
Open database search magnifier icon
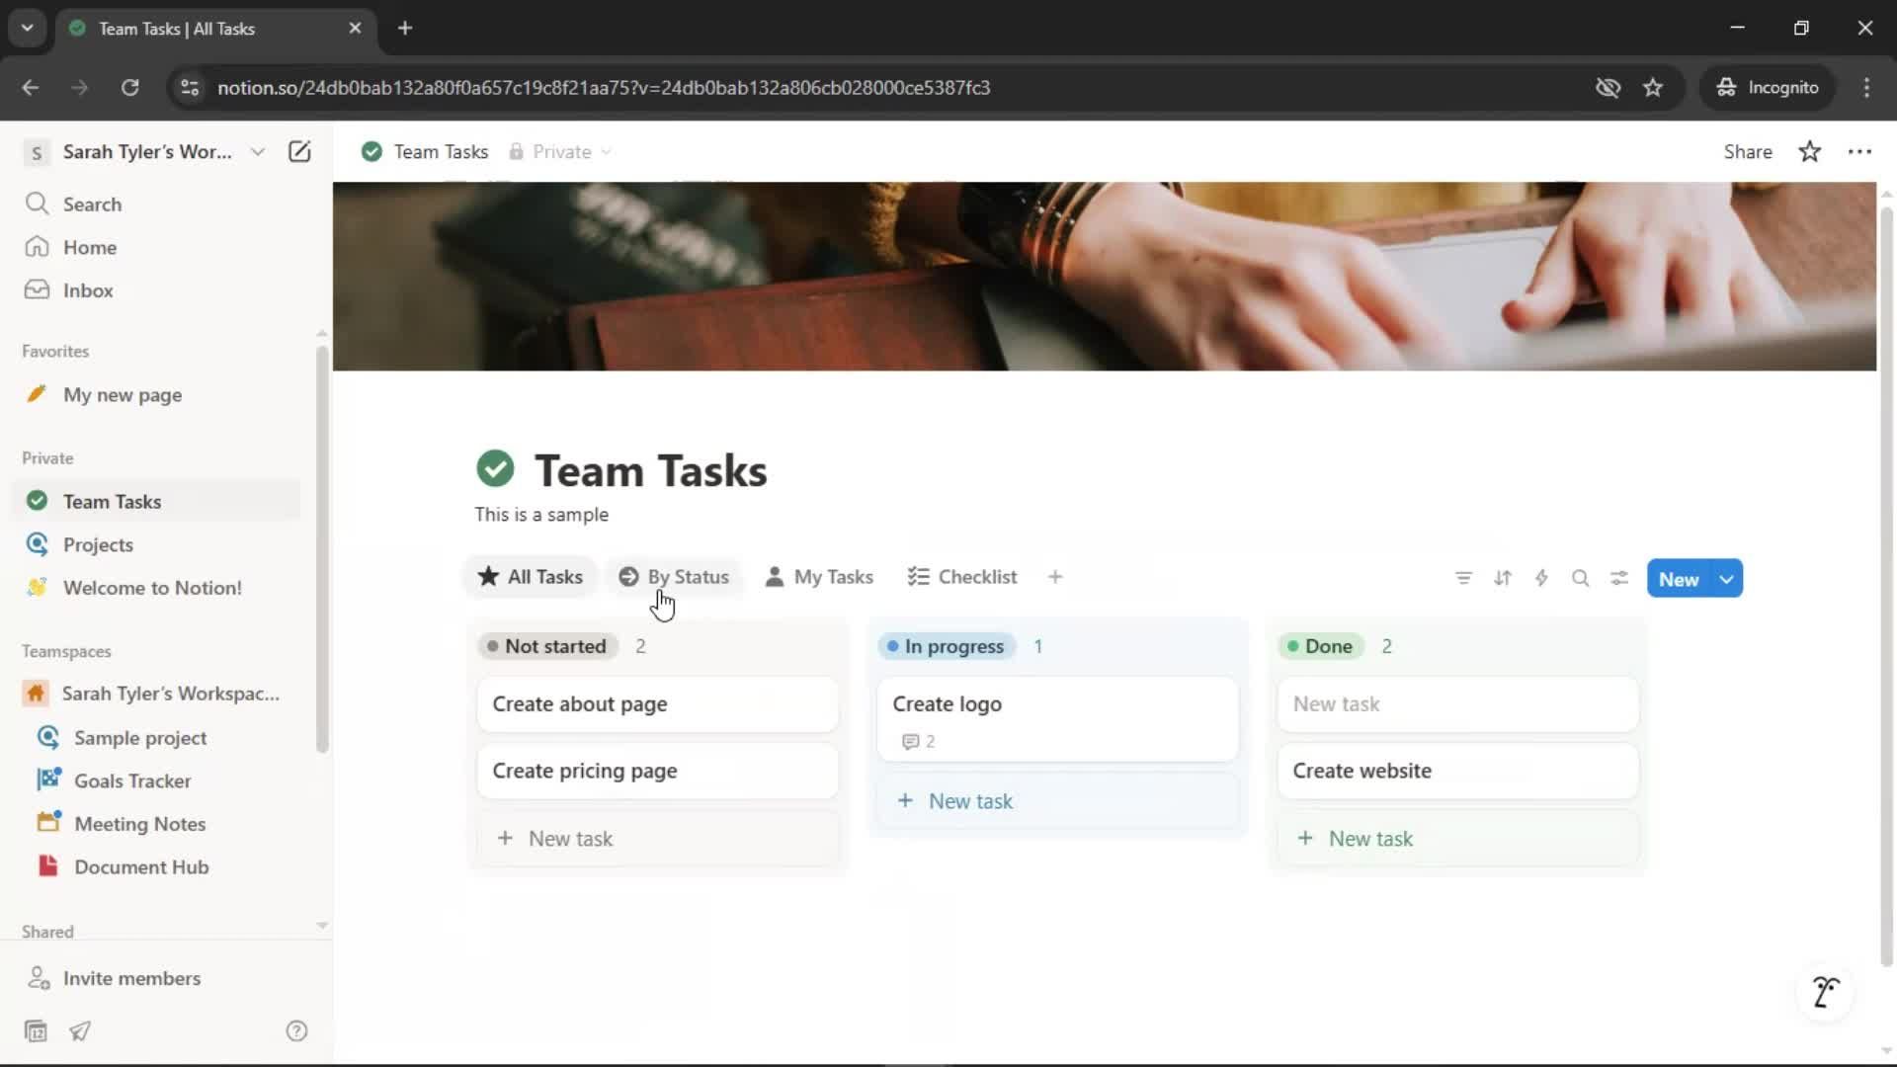[1580, 578]
